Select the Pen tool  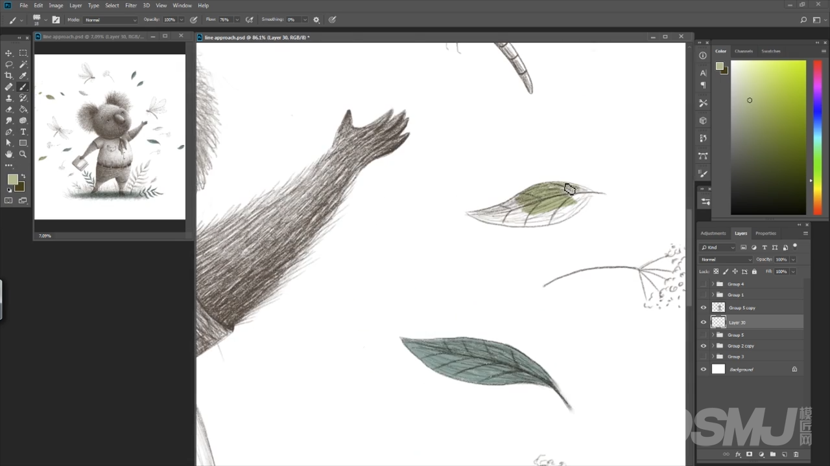8,132
